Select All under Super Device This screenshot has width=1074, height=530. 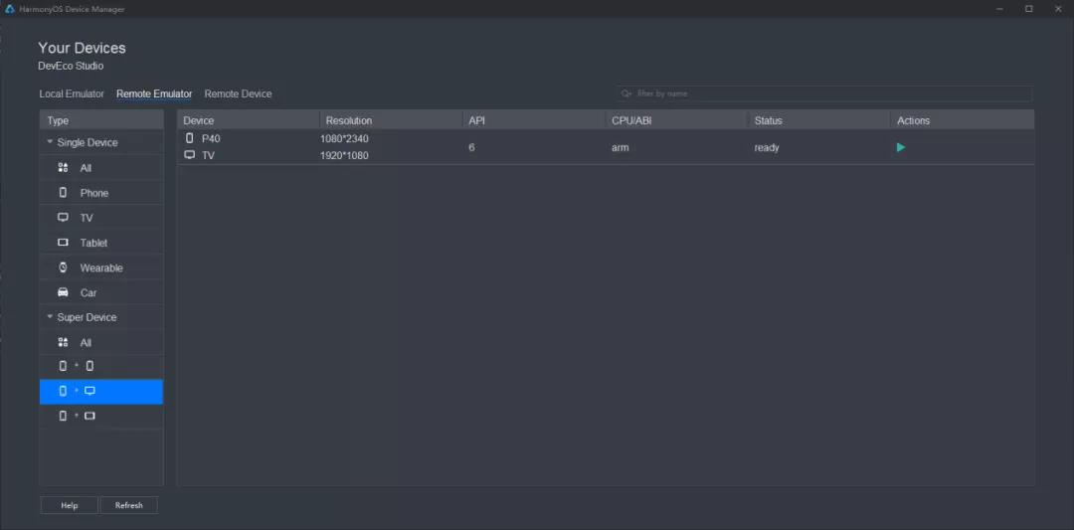[101, 342]
